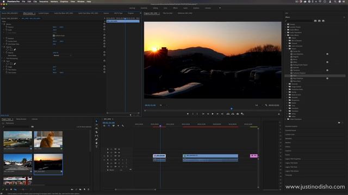Toggle Snap in the timeline header
Image resolution: width=348 pixels, height=195 pixels.
(x=109, y=126)
